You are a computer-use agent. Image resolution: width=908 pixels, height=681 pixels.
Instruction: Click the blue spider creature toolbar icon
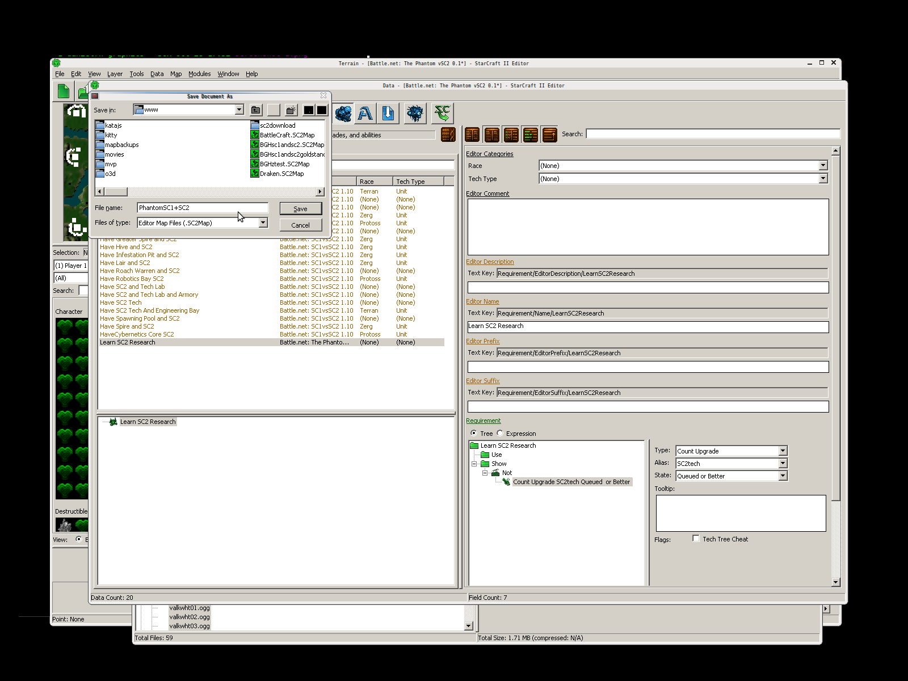(x=415, y=113)
